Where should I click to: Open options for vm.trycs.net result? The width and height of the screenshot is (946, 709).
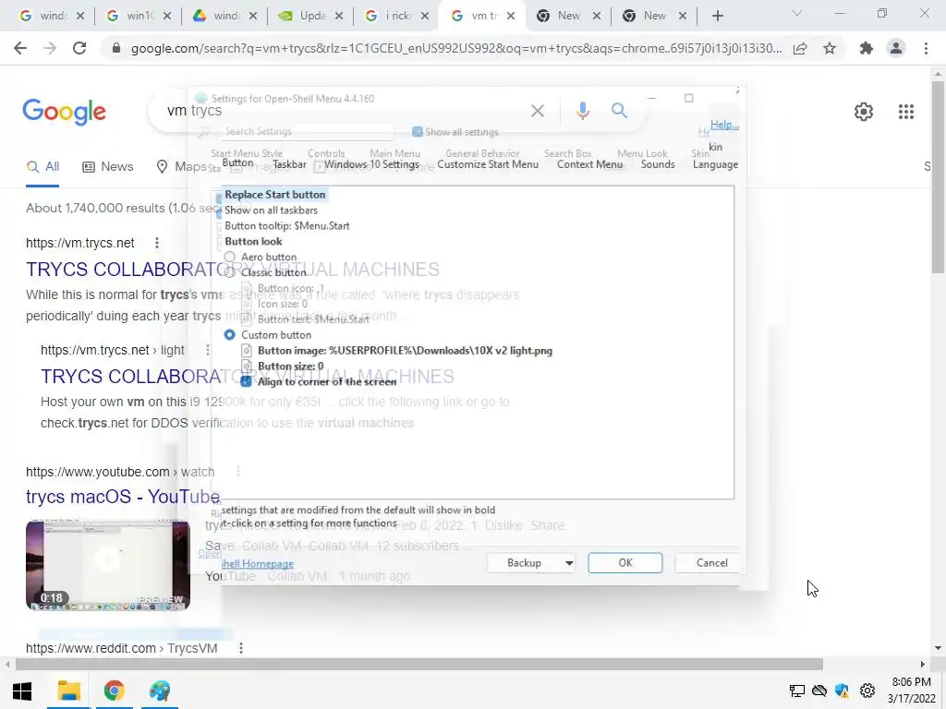[x=157, y=243]
